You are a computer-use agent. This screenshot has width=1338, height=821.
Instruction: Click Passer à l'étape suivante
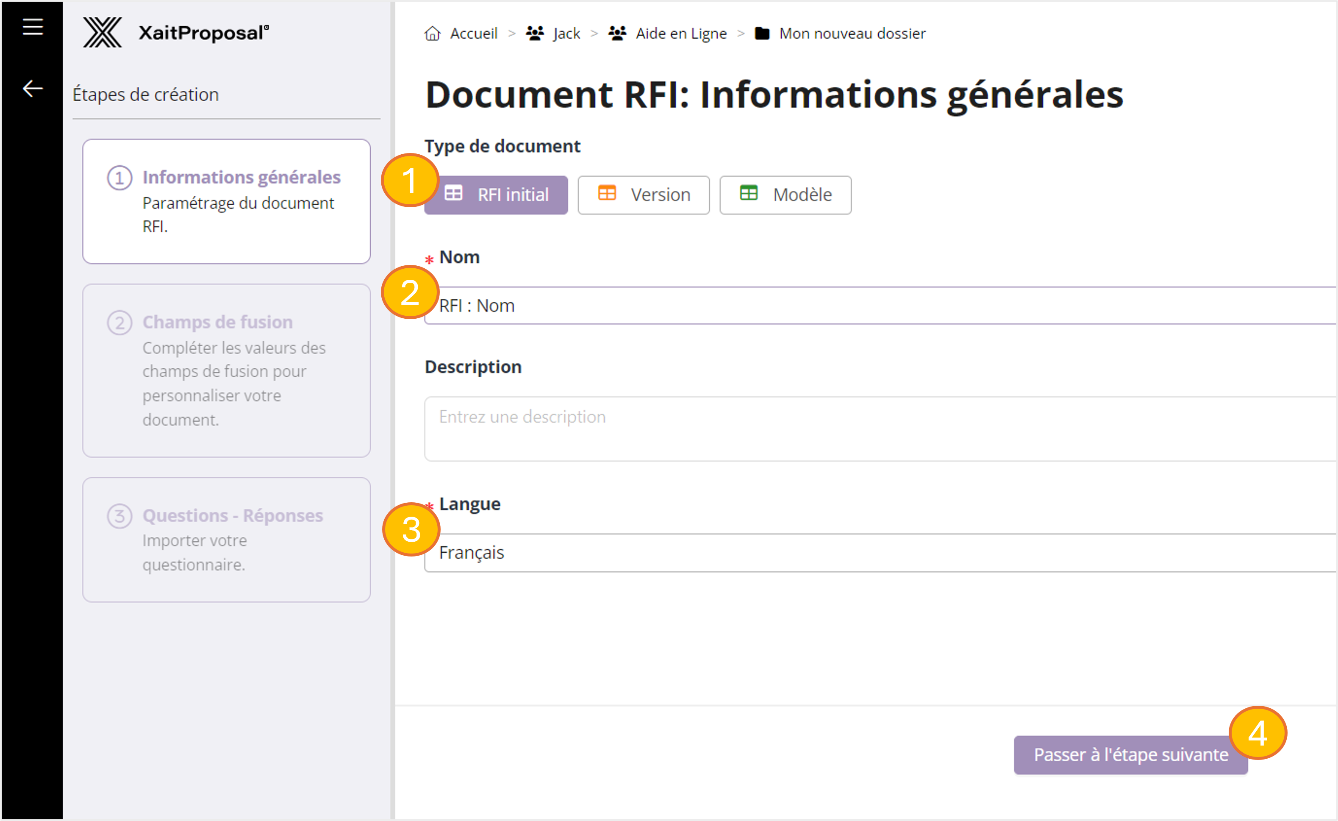(x=1130, y=755)
